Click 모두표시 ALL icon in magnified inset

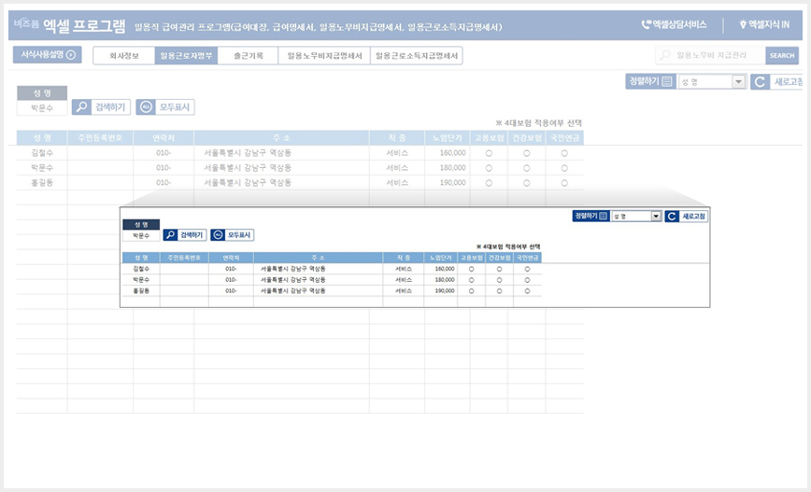pos(218,235)
